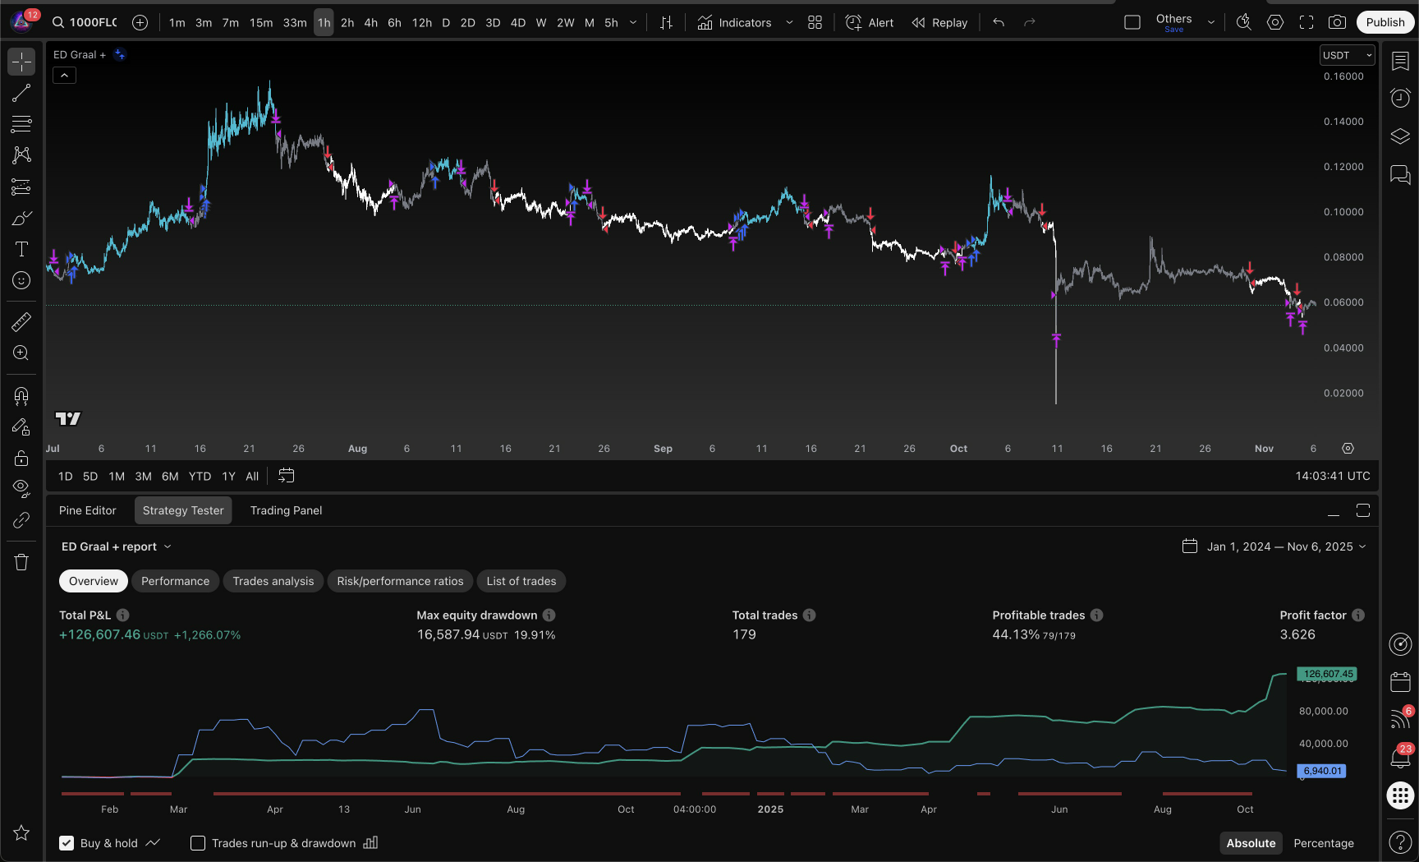Add symbol with the plus icon
Screen dimensions: 1419x862
coord(140,23)
